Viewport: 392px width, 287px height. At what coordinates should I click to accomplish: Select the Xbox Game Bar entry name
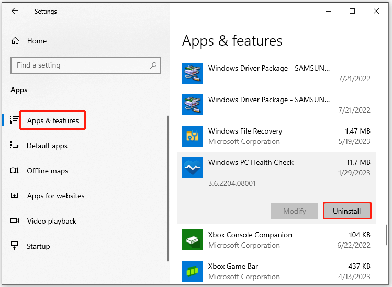[x=233, y=266]
